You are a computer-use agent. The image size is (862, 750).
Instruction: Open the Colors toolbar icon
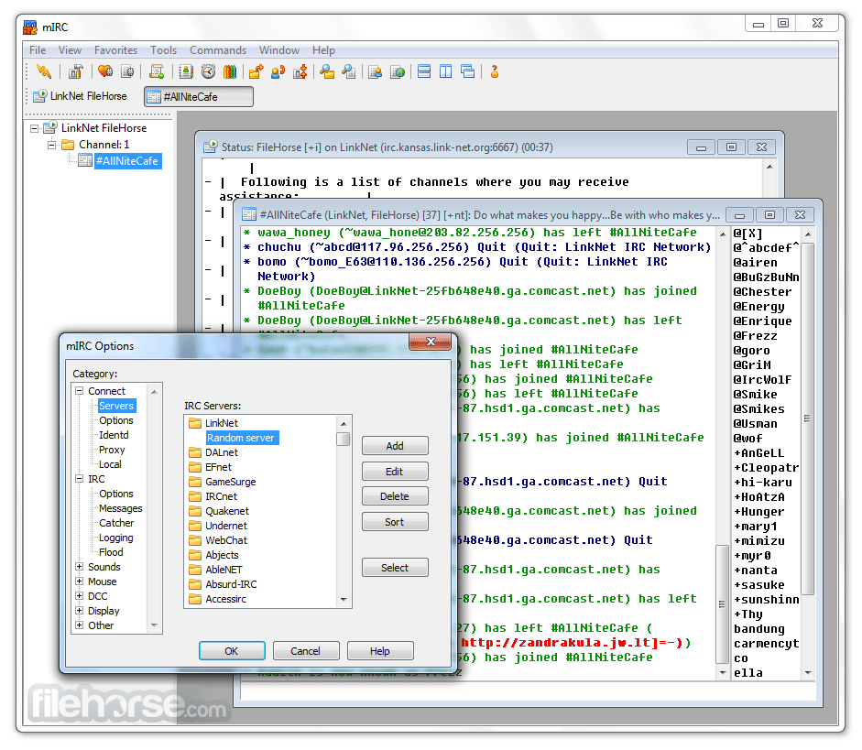click(230, 71)
